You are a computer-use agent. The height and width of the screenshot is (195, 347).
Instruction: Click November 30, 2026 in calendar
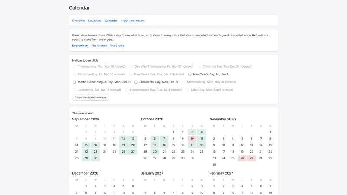(214, 165)
